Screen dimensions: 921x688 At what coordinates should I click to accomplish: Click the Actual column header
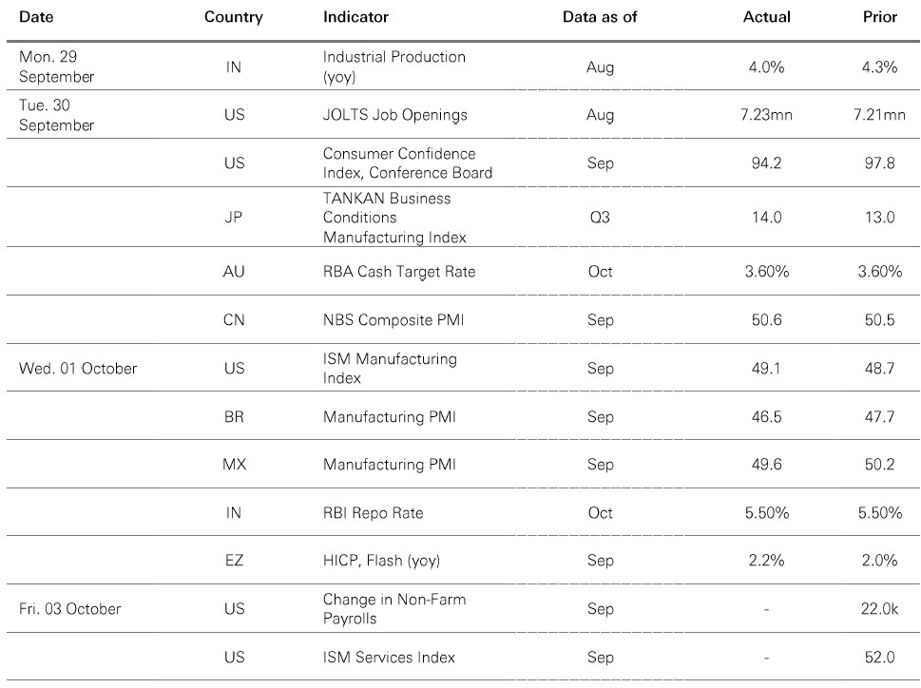click(x=766, y=17)
